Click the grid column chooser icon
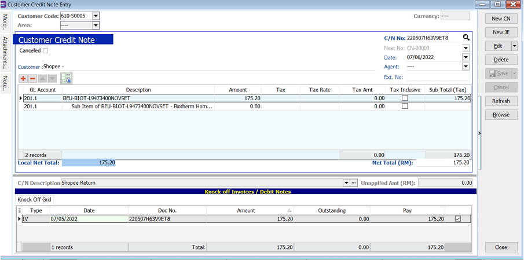This screenshot has width=524, height=260. point(20,210)
